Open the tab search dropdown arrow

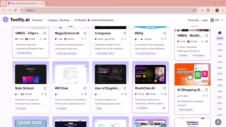(3, 3)
